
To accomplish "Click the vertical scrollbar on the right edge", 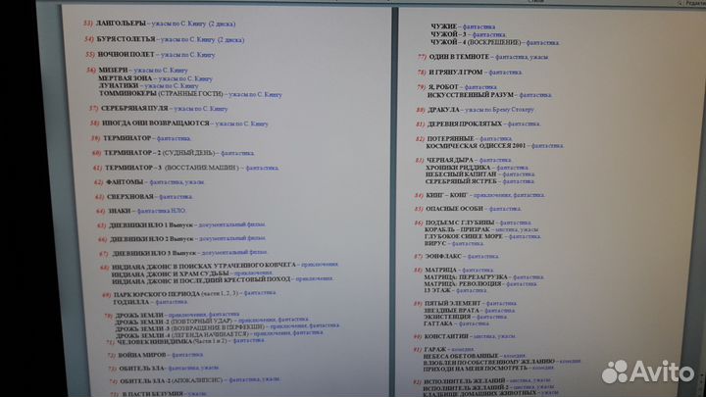I will [702, 196].
